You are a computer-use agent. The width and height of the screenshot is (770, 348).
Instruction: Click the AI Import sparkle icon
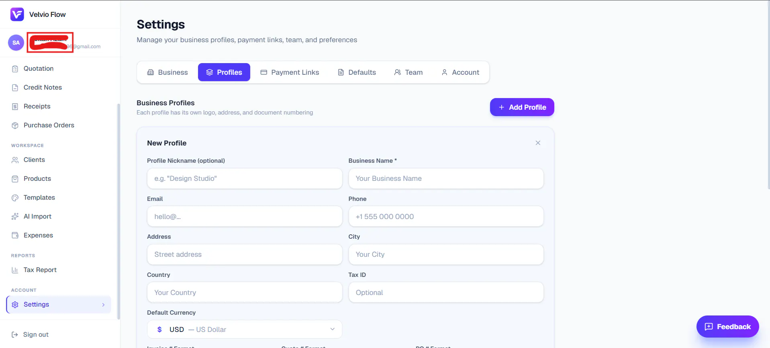15,217
